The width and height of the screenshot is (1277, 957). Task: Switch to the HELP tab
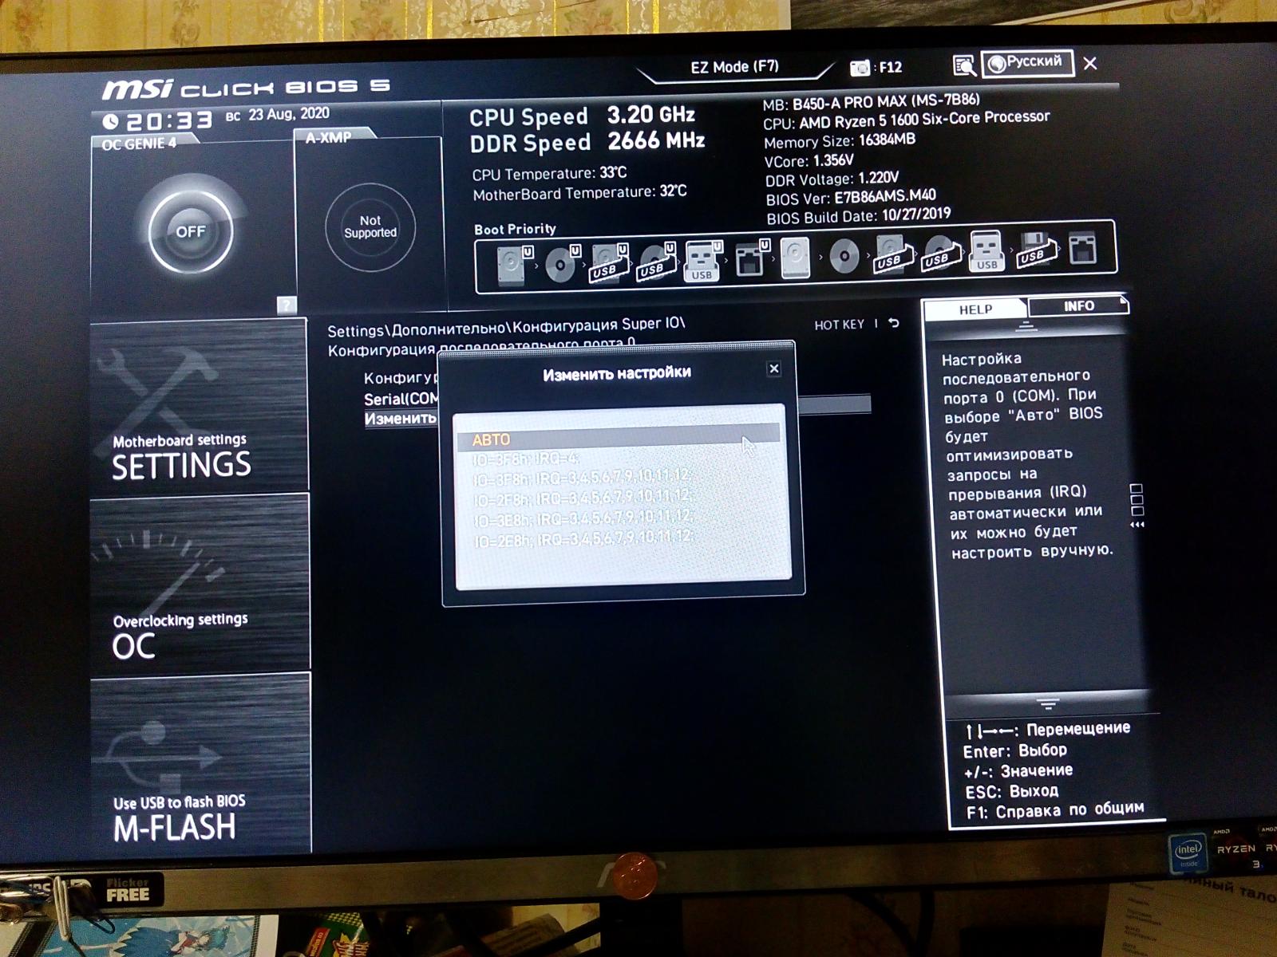click(975, 309)
